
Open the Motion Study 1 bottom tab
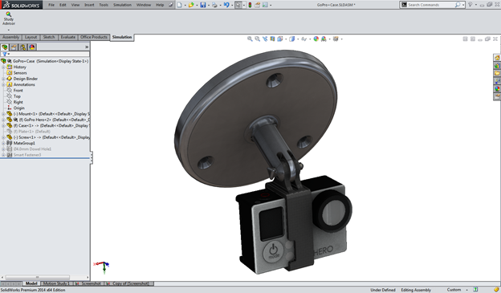click(55, 283)
